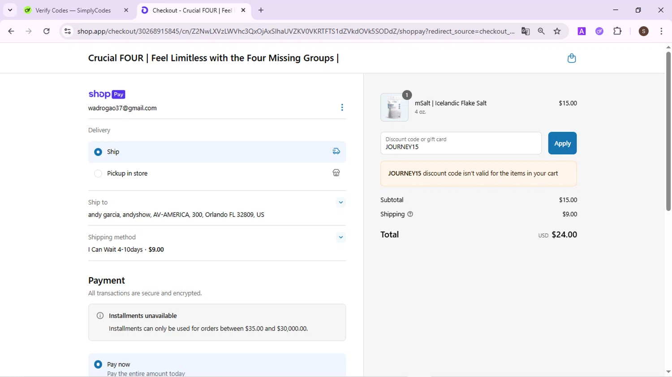This screenshot has width=672, height=377.
Task: Click the discount code input field
Action: [461, 143]
